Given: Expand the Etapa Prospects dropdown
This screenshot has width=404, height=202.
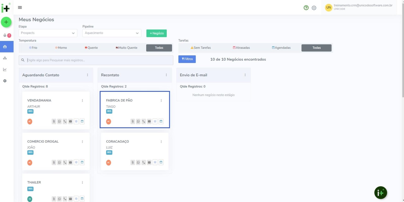Looking at the screenshot, I should (x=48, y=33).
